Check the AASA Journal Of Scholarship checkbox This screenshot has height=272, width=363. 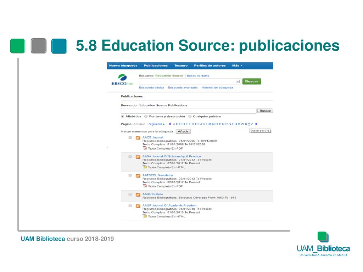coord(130,157)
